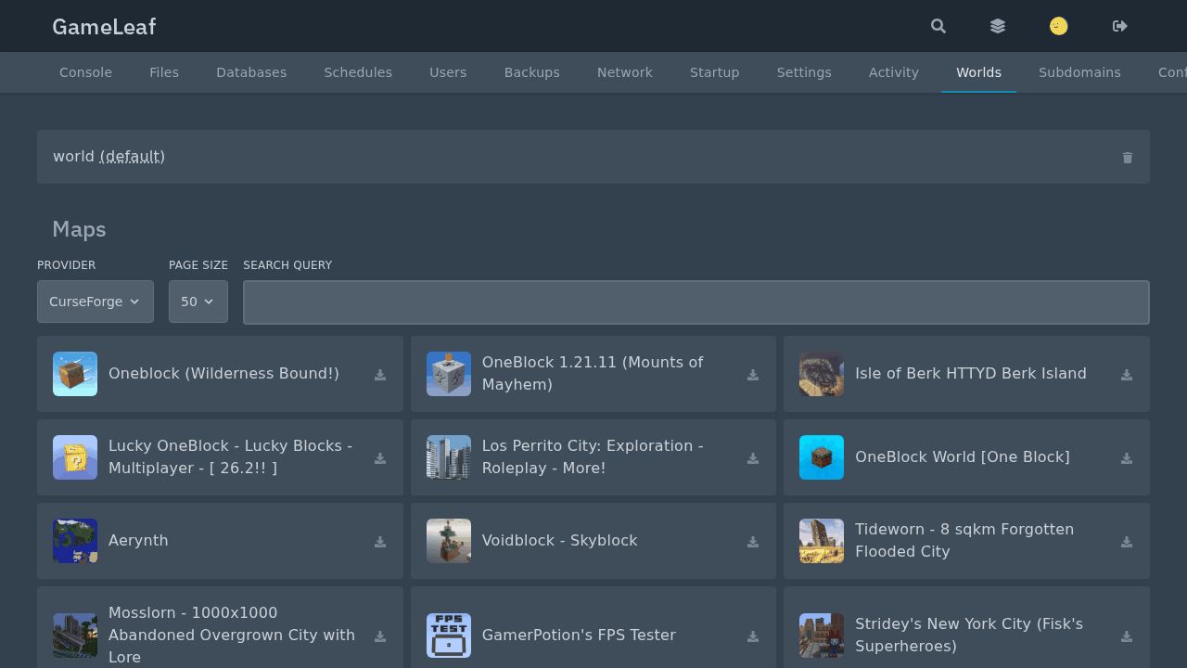Open the Provider dropdown showing CurseForge
The width and height of the screenshot is (1187, 668).
tap(96, 302)
